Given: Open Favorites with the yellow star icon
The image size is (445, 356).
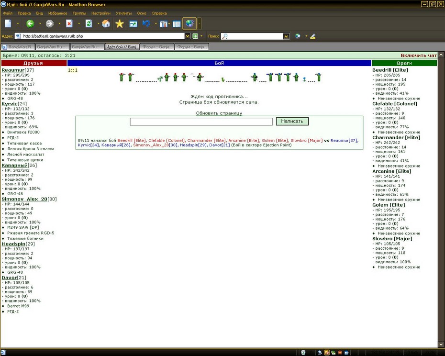Looking at the screenshot, I should click(120, 23).
